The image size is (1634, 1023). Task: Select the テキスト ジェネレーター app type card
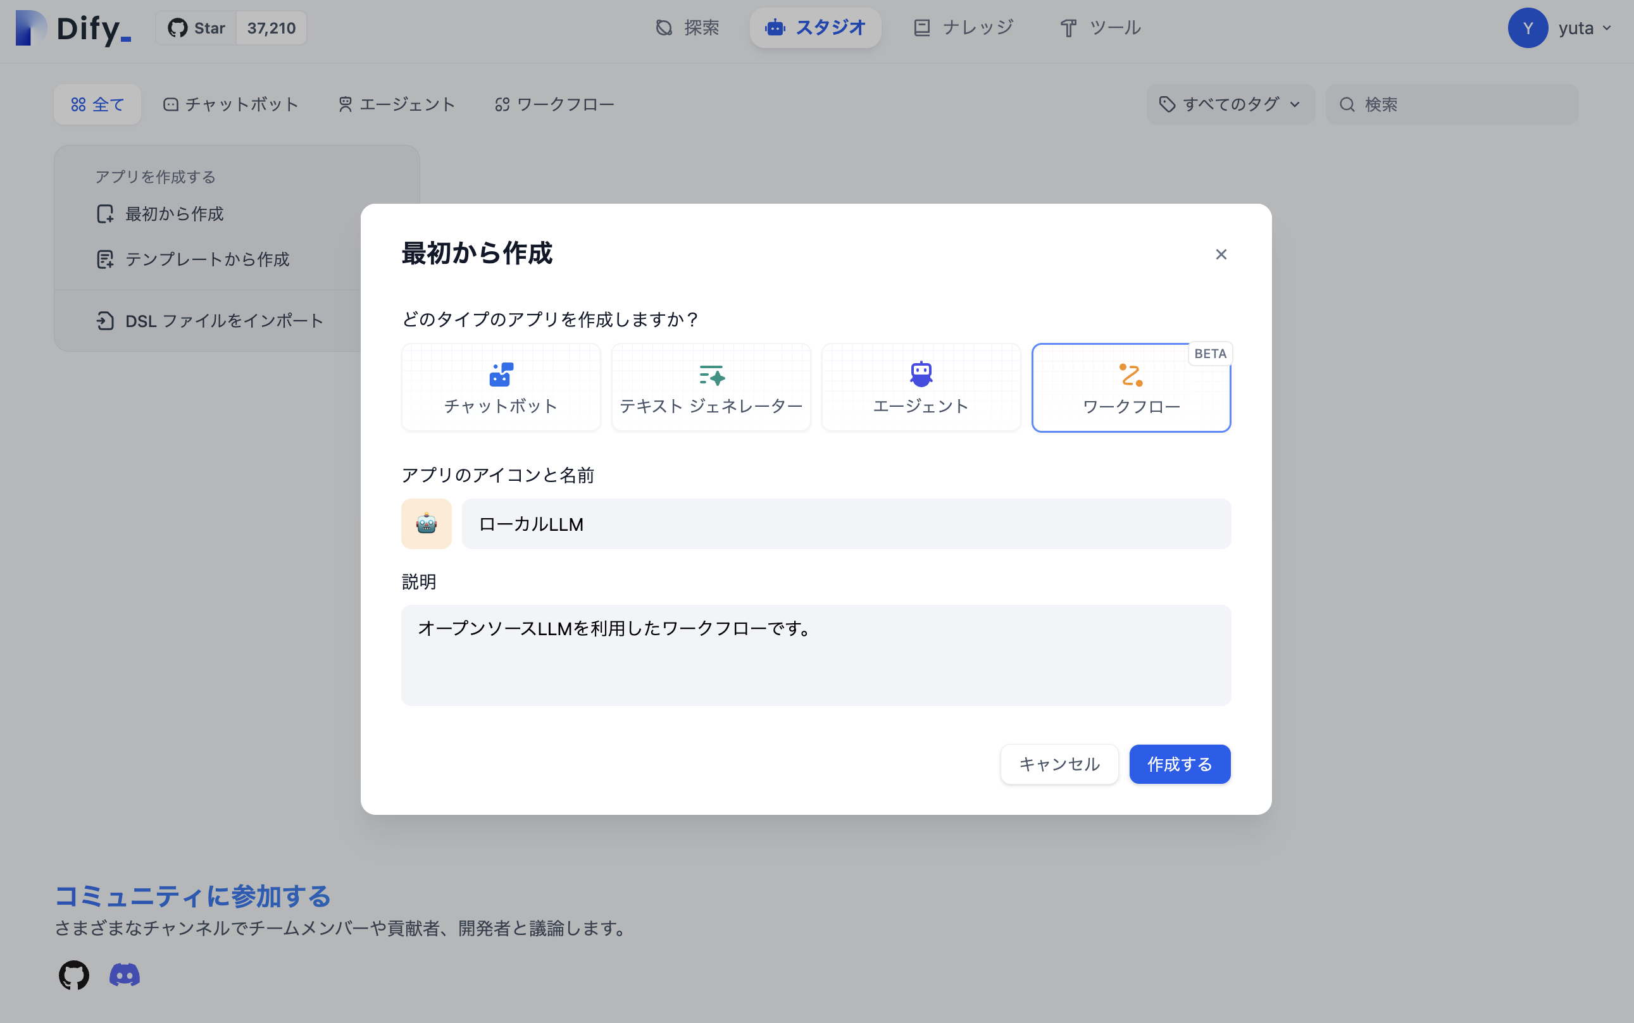(711, 387)
